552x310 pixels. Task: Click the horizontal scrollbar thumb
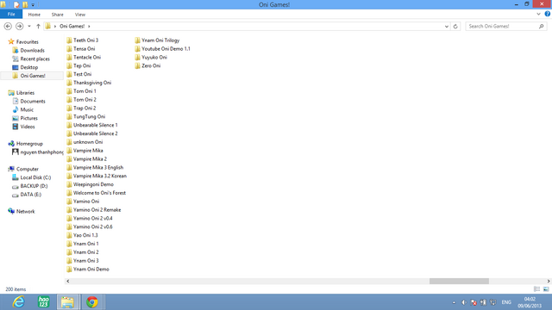coord(459,282)
